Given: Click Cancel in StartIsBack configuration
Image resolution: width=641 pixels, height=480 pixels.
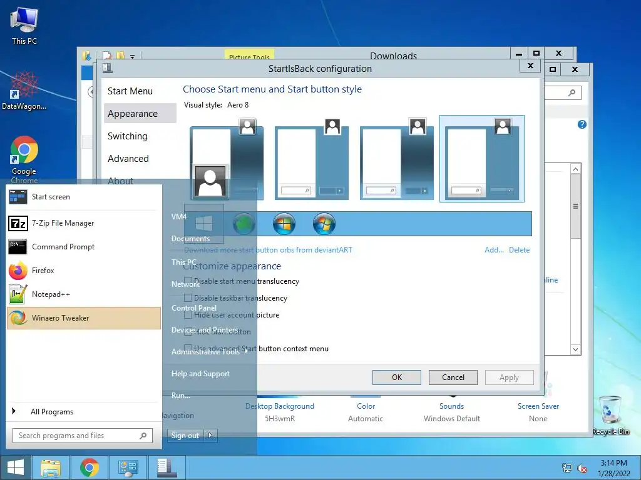Looking at the screenshot, I should (x=453, y=377).
